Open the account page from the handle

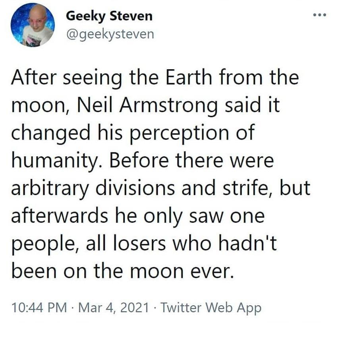111,34
